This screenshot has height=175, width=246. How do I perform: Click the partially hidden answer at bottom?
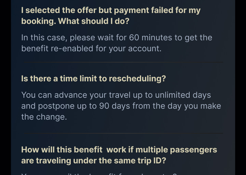(x=99, y=174)
